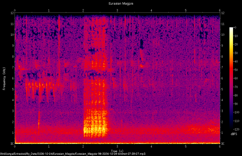Click the mp3 file path at the bottom

pyautogui.click(x=73, y=154)
